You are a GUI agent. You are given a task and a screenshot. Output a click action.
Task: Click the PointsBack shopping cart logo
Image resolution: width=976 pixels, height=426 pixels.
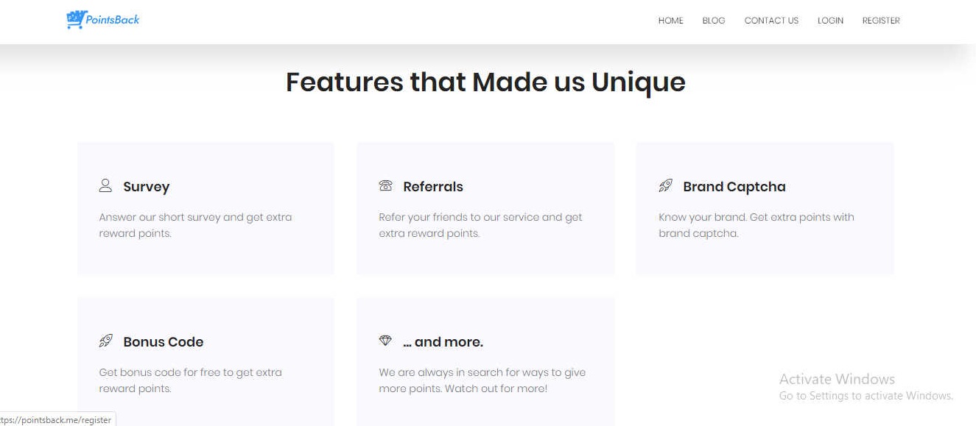[76, 20]
